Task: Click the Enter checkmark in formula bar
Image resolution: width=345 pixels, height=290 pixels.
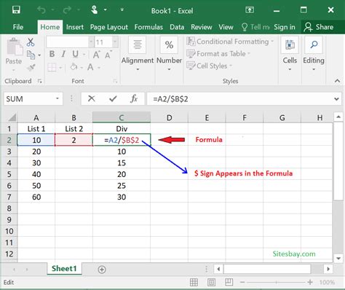Action: (x=113, y=98)
